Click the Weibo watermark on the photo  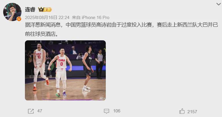(102, 99)
